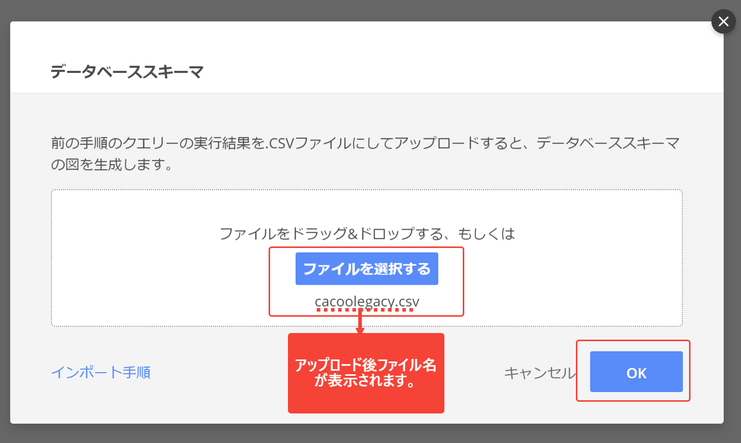Open the インポート手順 link

click(x=101, y=372)
